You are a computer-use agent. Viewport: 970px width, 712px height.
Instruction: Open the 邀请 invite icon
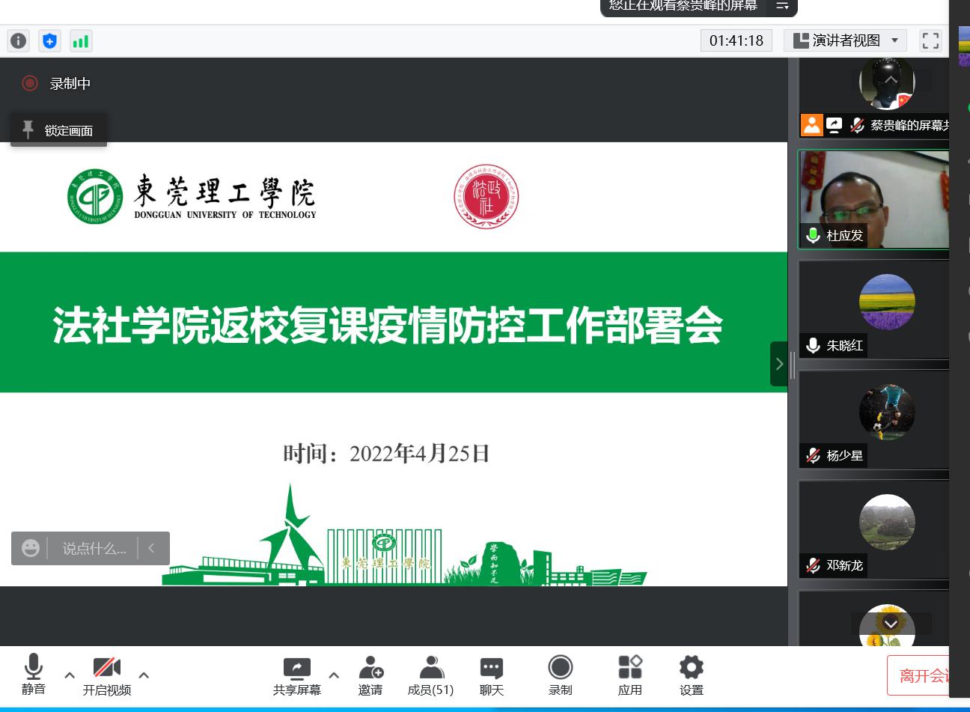click(x=370, y=675)
